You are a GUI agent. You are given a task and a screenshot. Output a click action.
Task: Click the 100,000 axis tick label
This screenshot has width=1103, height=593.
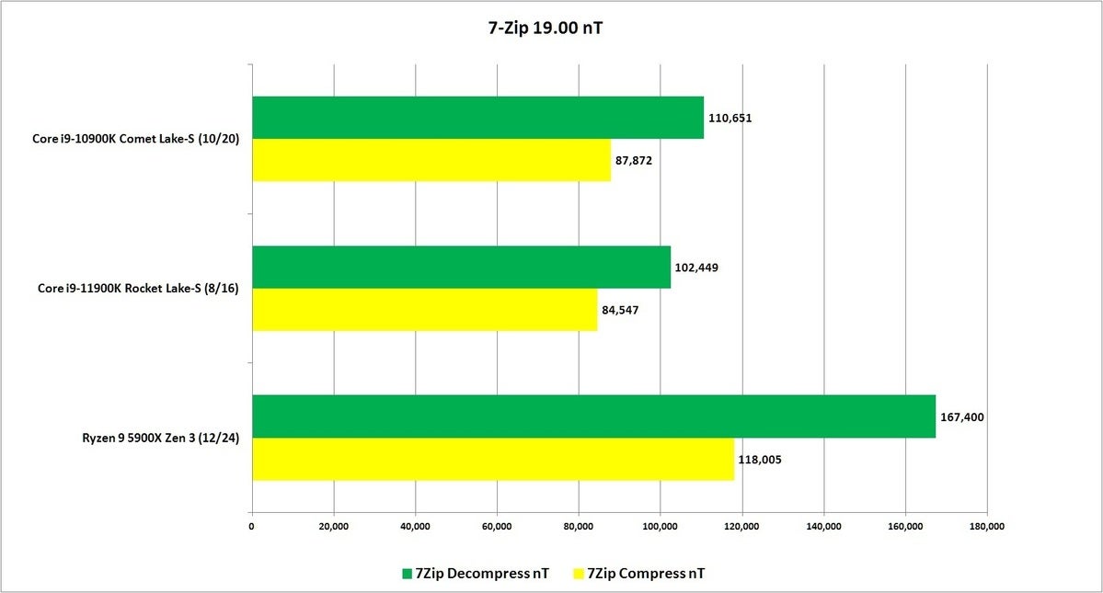(661, 526)
